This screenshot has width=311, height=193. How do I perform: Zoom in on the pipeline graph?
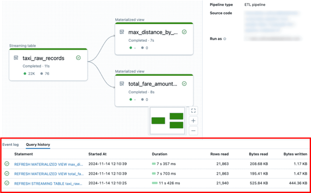[x=193, y=121]
